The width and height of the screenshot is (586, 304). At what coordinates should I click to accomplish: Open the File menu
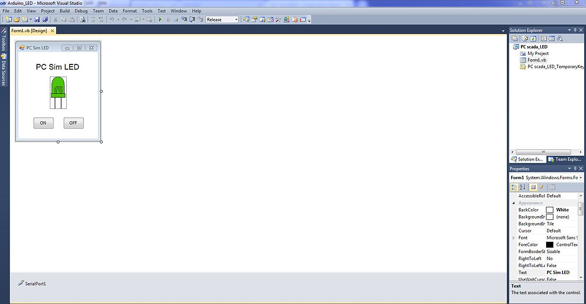[x=6, y=11]
